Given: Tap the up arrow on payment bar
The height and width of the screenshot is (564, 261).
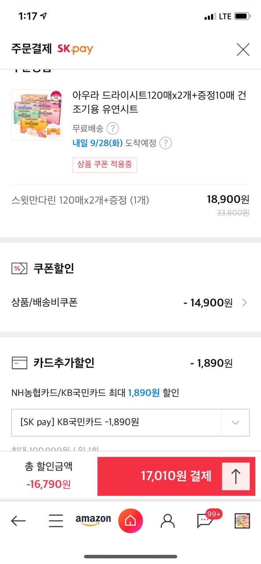Looking at the screenshot, I should coord(236,476).
